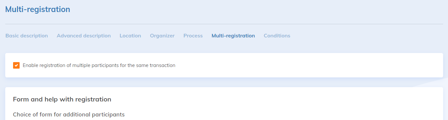Click the horizontal divider below the title
This screenshot has width=448, height=120.
pyautogui.click(x=224, y=24)
